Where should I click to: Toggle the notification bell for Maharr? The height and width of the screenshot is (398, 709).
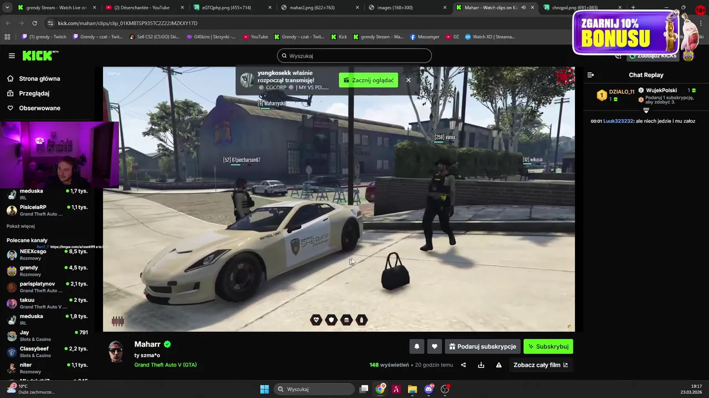[x=417, y=347]
